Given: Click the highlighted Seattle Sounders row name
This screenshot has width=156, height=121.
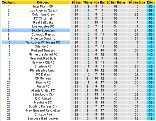Looking at the screenshot, I should point(43,30).
